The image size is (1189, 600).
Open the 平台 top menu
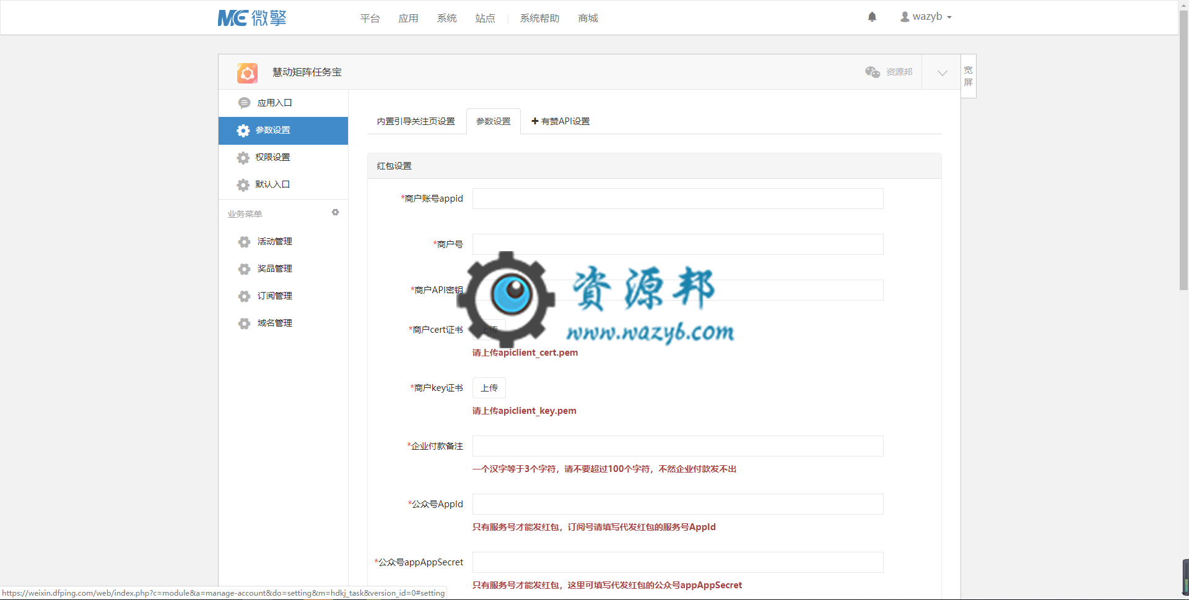370,19
